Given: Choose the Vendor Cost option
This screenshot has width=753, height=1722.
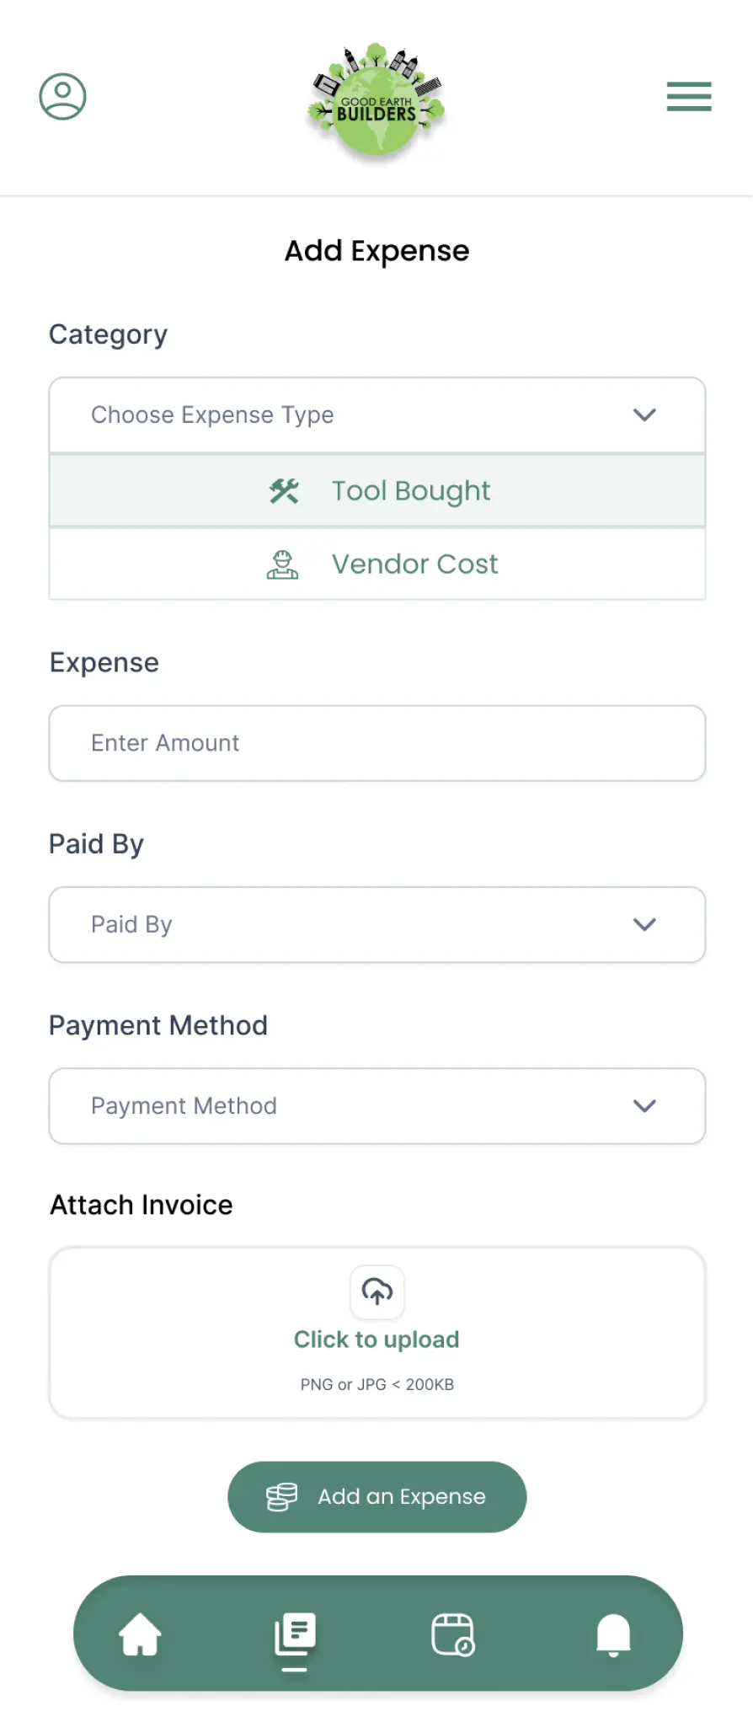Looking at the screenshot, I should [414, 564].
